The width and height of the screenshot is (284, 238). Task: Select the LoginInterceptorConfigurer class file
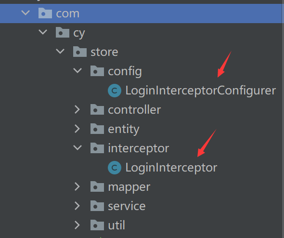(x=201, y=91)
